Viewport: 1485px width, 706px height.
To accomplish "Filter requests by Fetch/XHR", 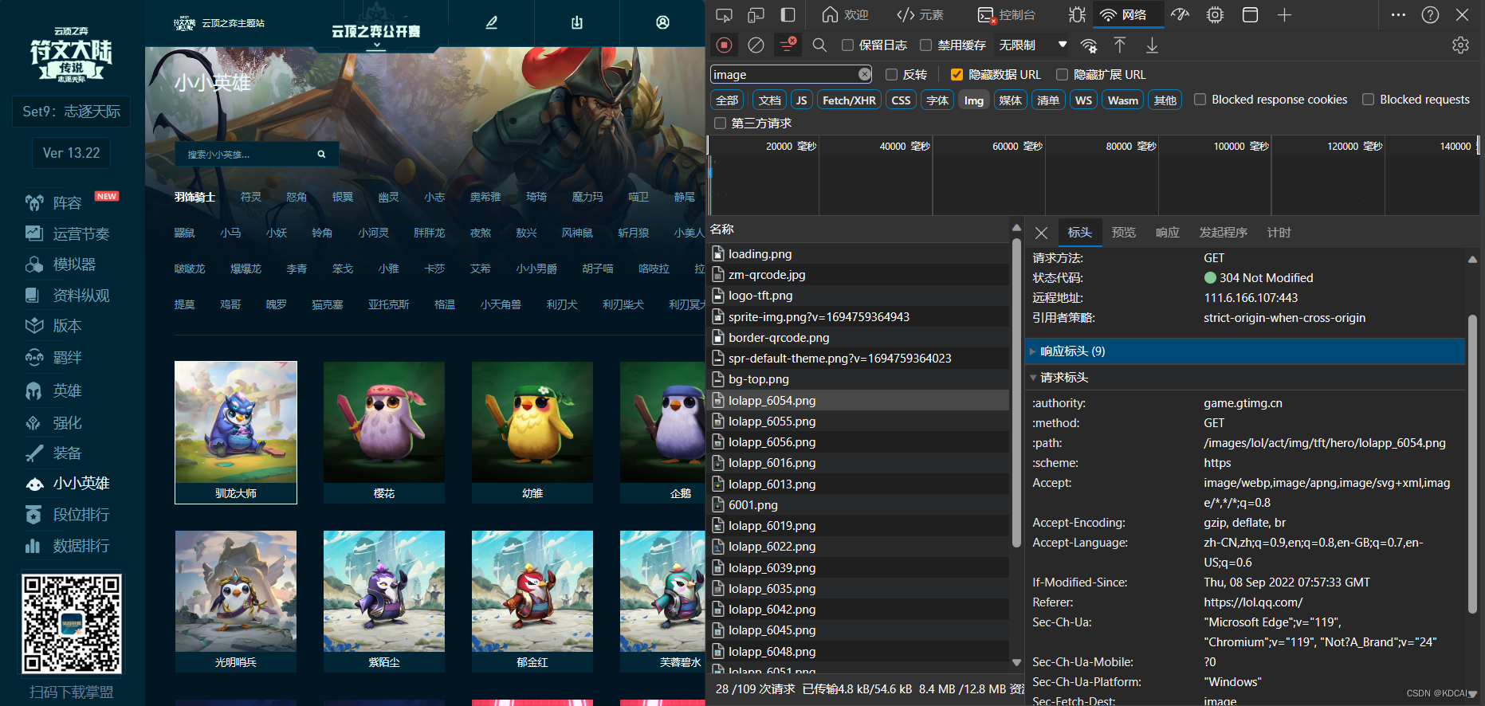I will coord(849,100).
